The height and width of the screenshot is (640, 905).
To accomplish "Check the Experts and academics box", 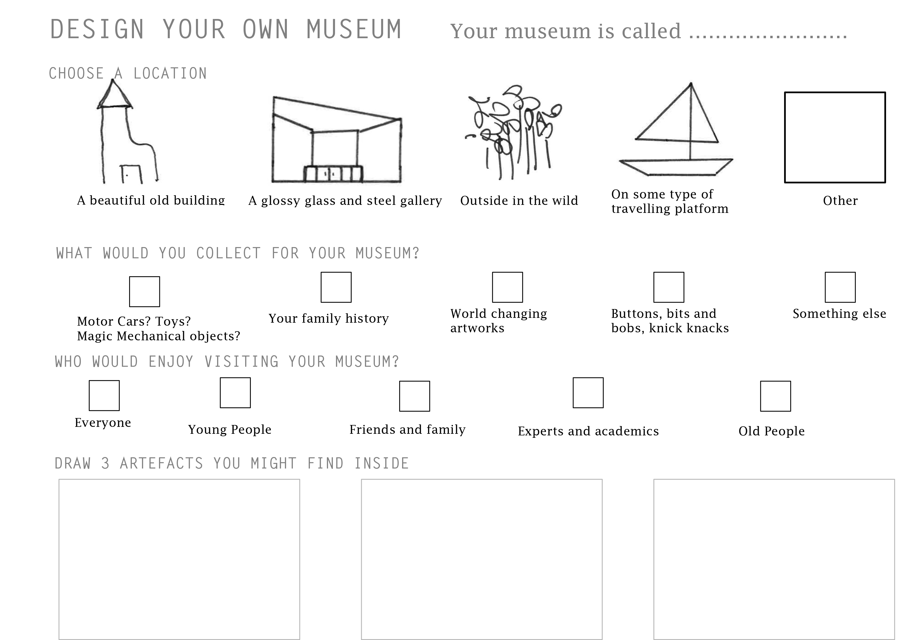I will pyautogui.click(x=588, y=393).
